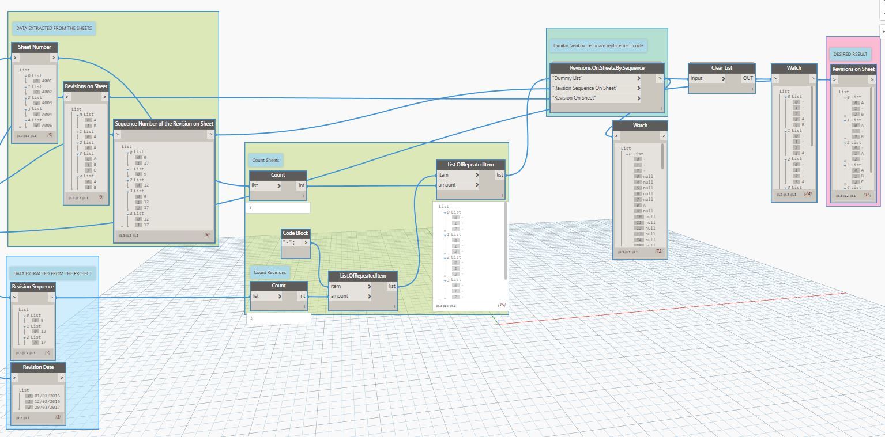Click the list input port of Count Revisions node
Viewport: 885px width, 437px height.
coord(267,296)
